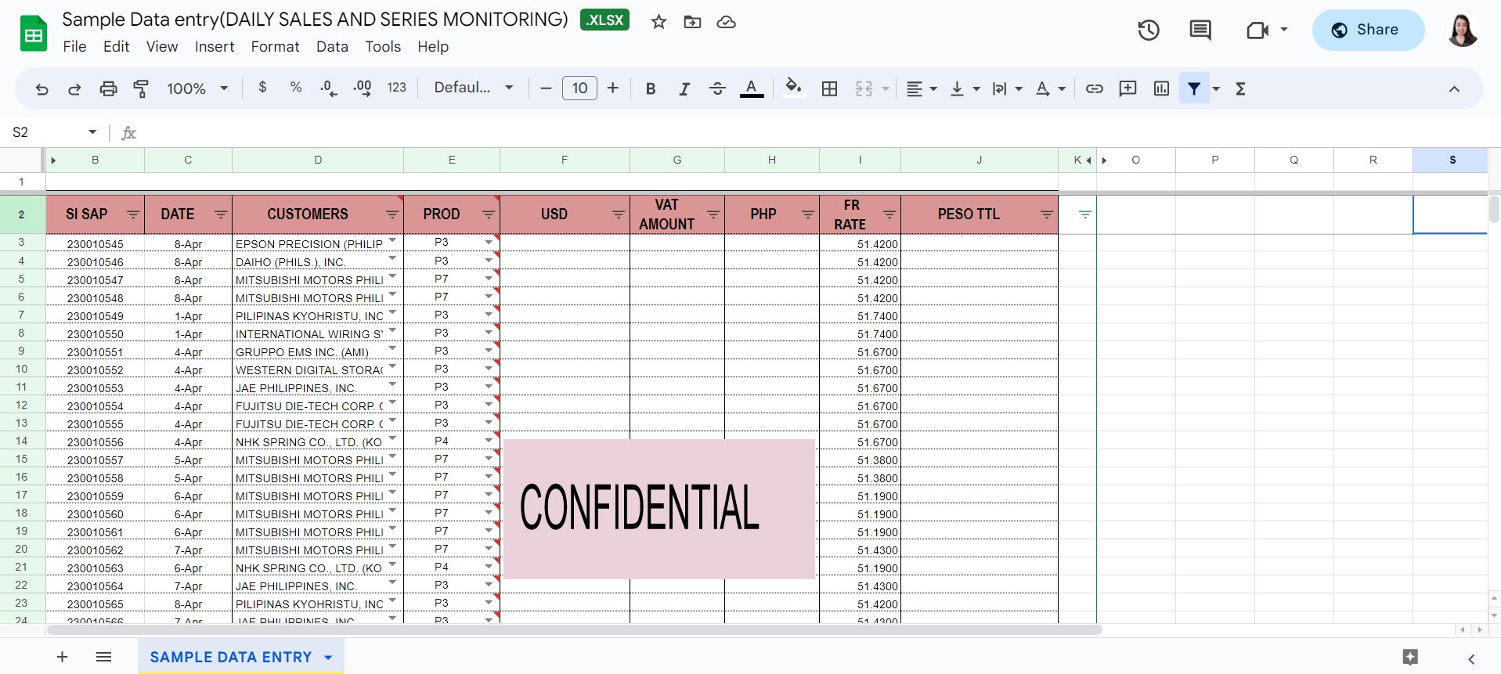Open the Edit menu
Viewport: 1501px width, 674px height.
pos(116,47)
